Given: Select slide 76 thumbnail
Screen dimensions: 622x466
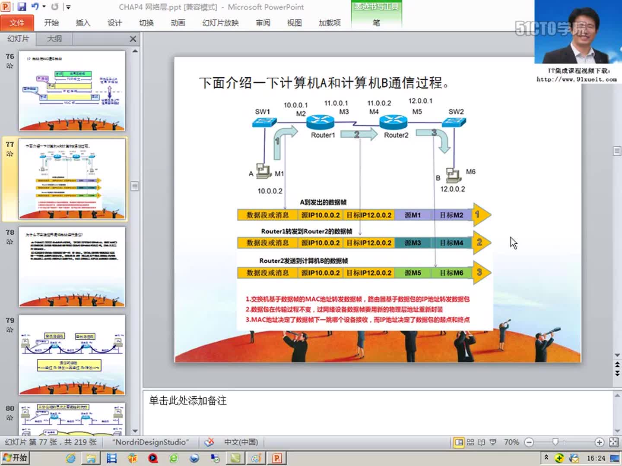Looking at the screenshot, I should [x=72, y=91].
